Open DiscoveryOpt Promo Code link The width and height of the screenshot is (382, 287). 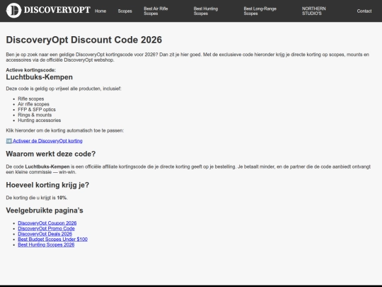[x=46, y=228]
